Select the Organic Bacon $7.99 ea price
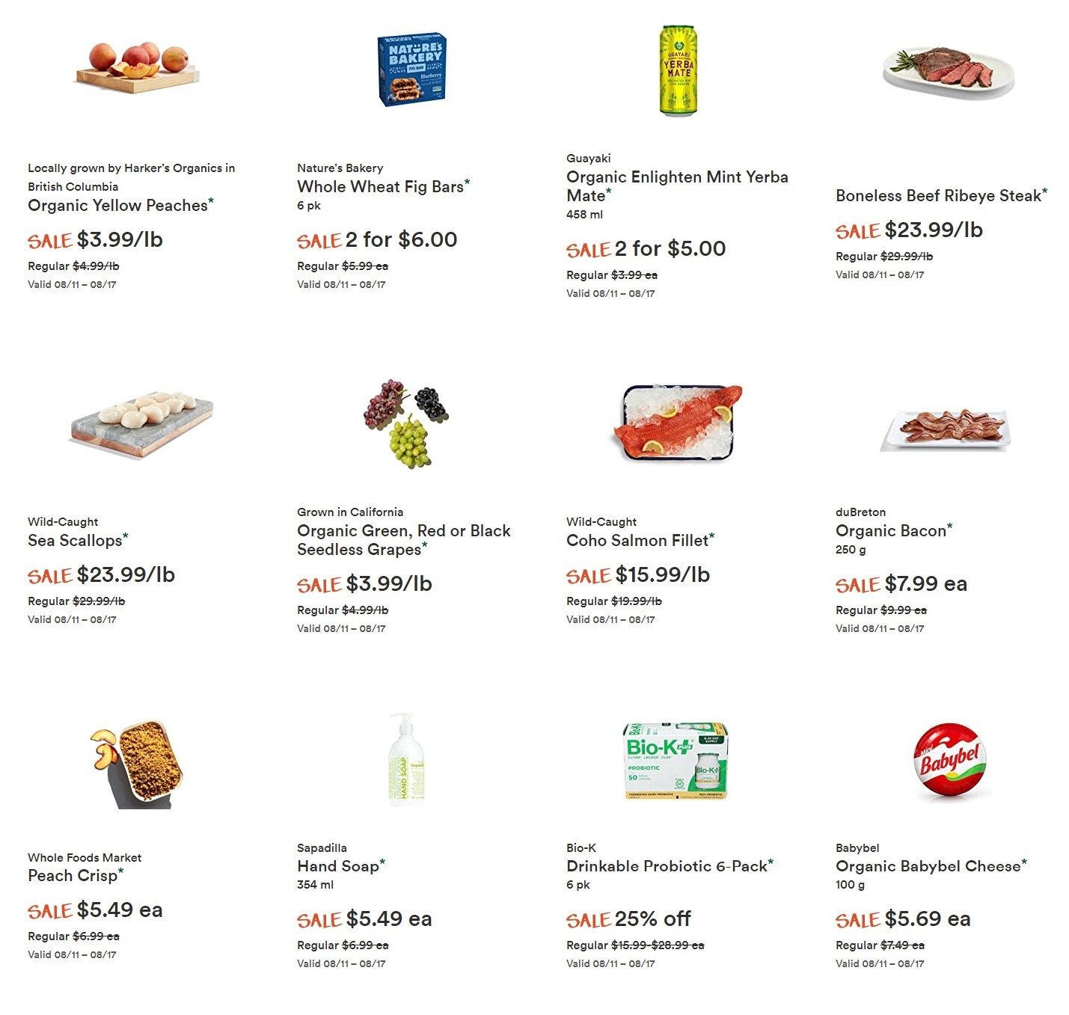Screen dimensions: 1069x1015 (926, 583)
